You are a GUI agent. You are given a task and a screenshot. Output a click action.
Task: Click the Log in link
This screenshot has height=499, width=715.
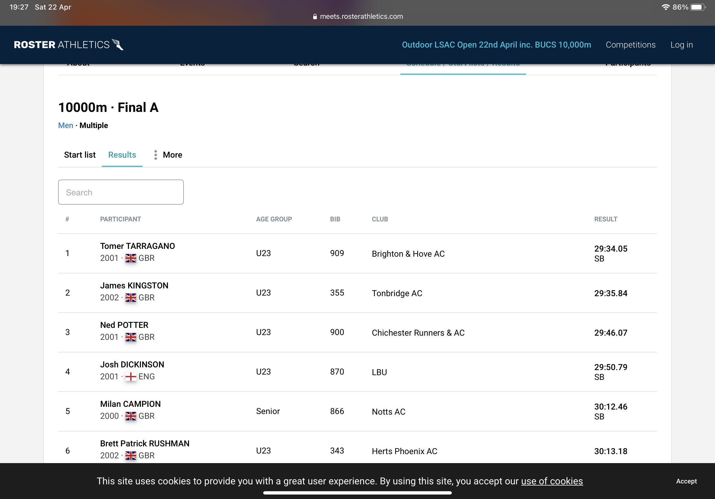coord(681,45)
